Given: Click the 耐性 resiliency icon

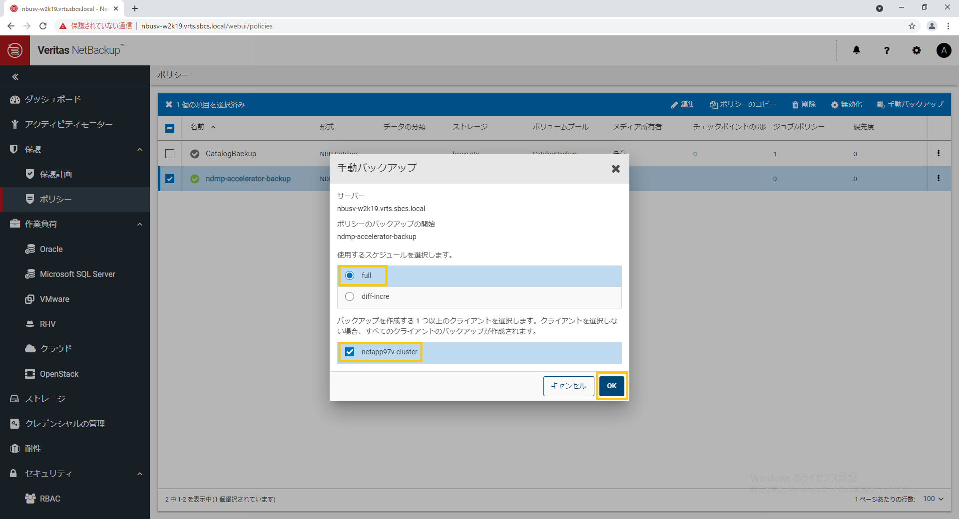Looking at the screenshot, I should (x=14, y=449).
